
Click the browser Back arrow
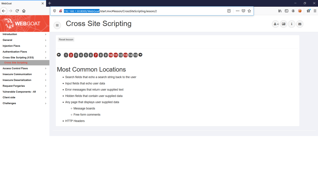click(x=3, y=11)
